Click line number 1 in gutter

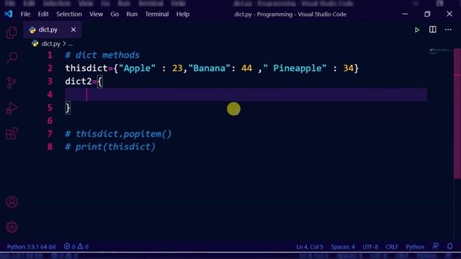click(50, 55)
